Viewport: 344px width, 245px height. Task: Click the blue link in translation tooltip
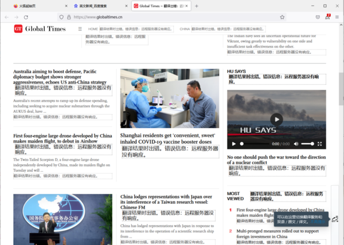tap(318, 222)
